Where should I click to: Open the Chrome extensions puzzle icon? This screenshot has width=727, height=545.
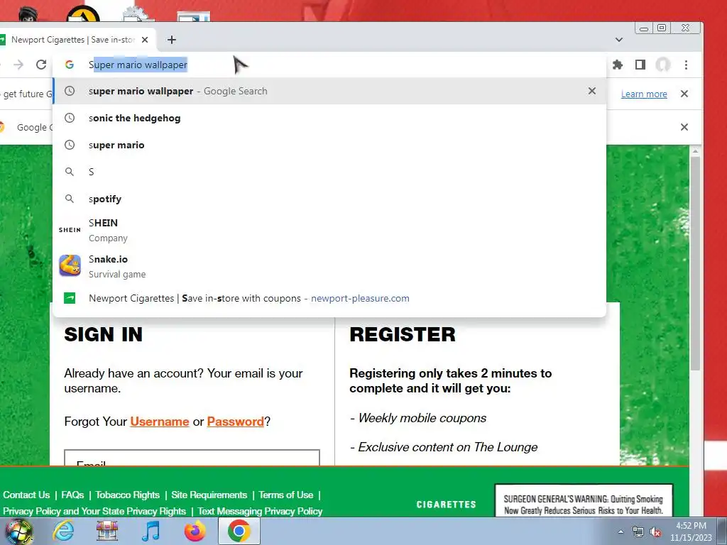point(618,65)
